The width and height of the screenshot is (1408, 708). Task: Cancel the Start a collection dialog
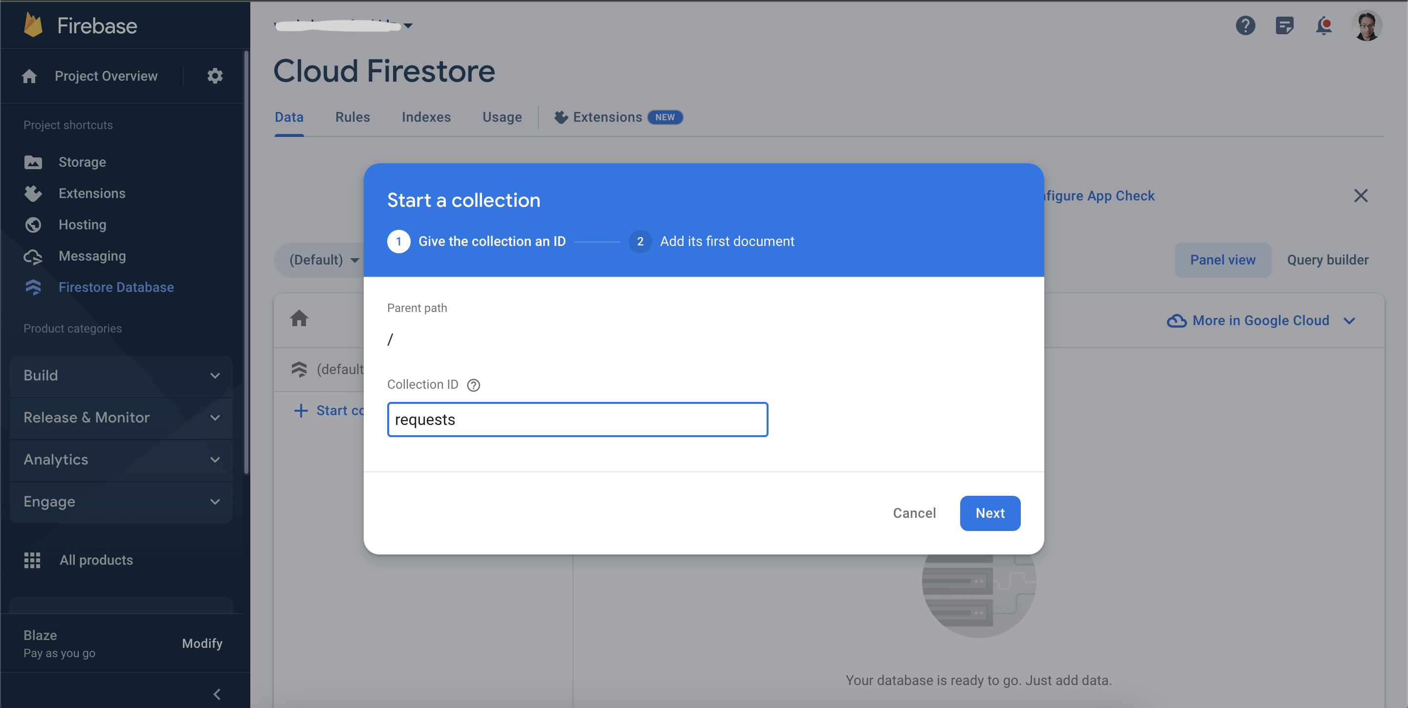coord(914,513)
